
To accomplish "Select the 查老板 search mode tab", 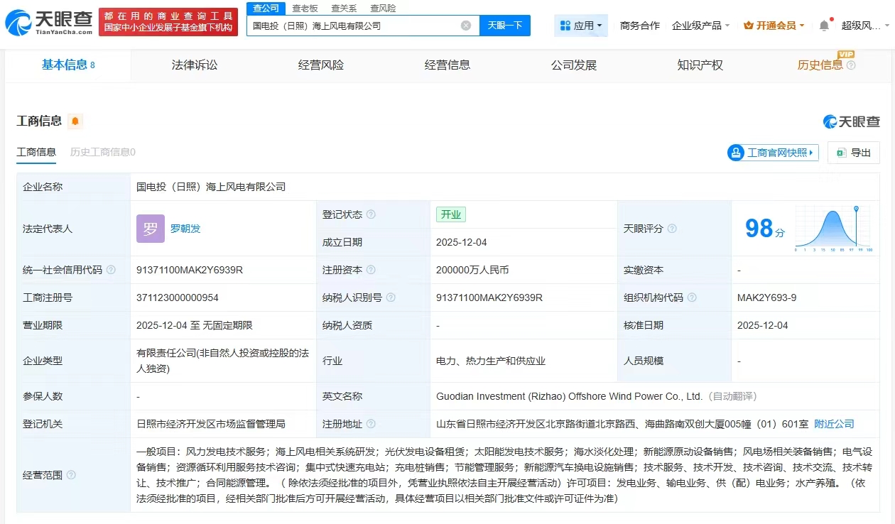I will (x=305, y=9).
